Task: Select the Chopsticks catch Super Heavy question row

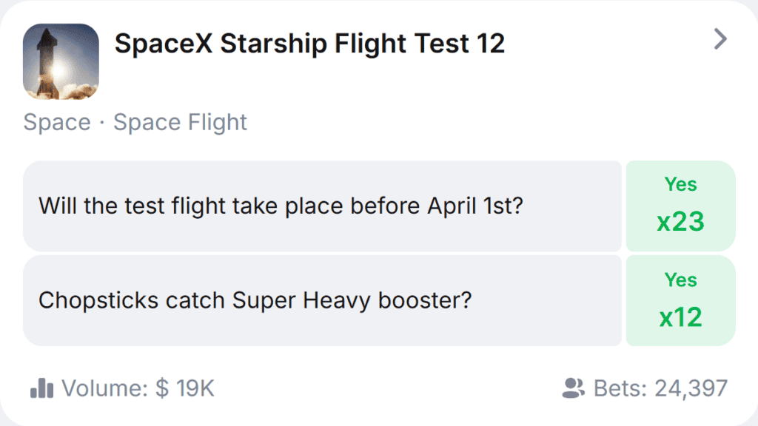Action: pos(322,300)
